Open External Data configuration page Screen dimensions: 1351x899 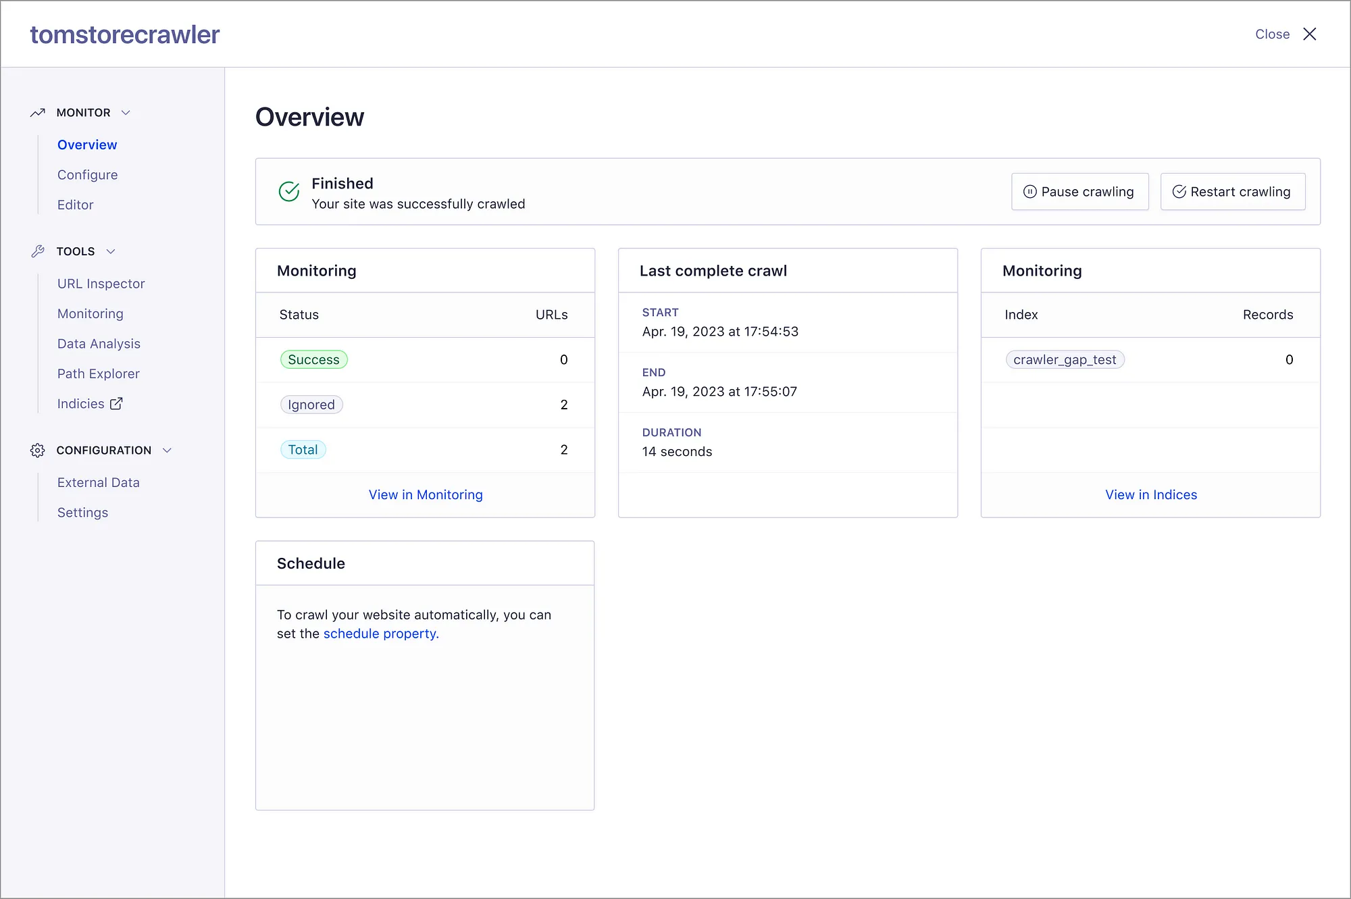98,482
